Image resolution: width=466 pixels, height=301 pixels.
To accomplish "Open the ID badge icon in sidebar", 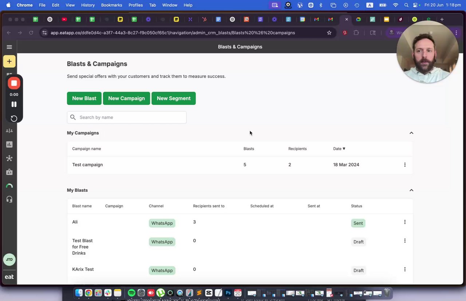I will click(9, 172).
